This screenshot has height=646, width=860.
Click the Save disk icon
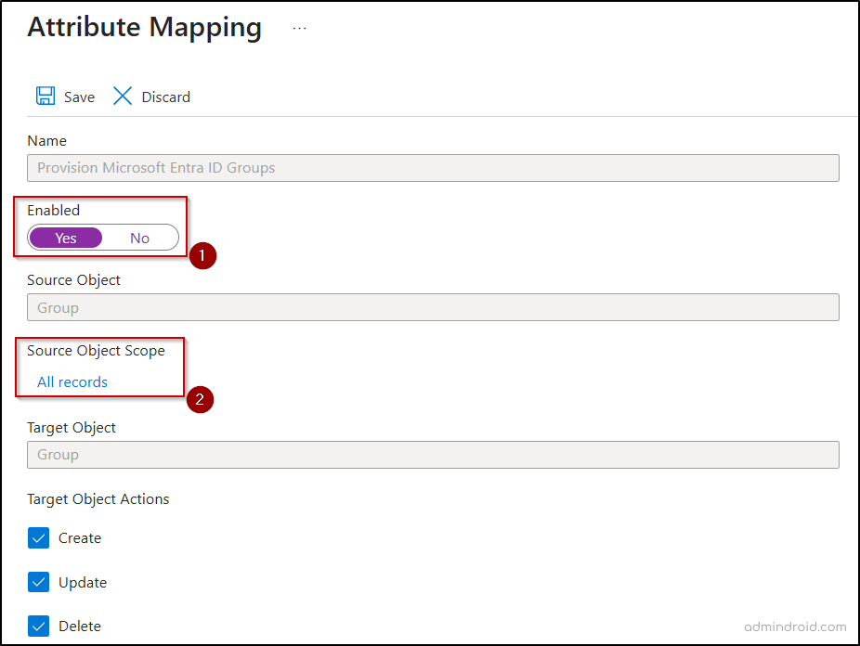(46, 96)
